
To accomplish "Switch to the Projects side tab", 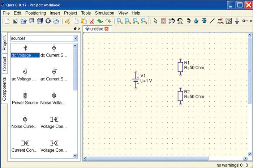I will pyautogui.click(x=5, y=43).
